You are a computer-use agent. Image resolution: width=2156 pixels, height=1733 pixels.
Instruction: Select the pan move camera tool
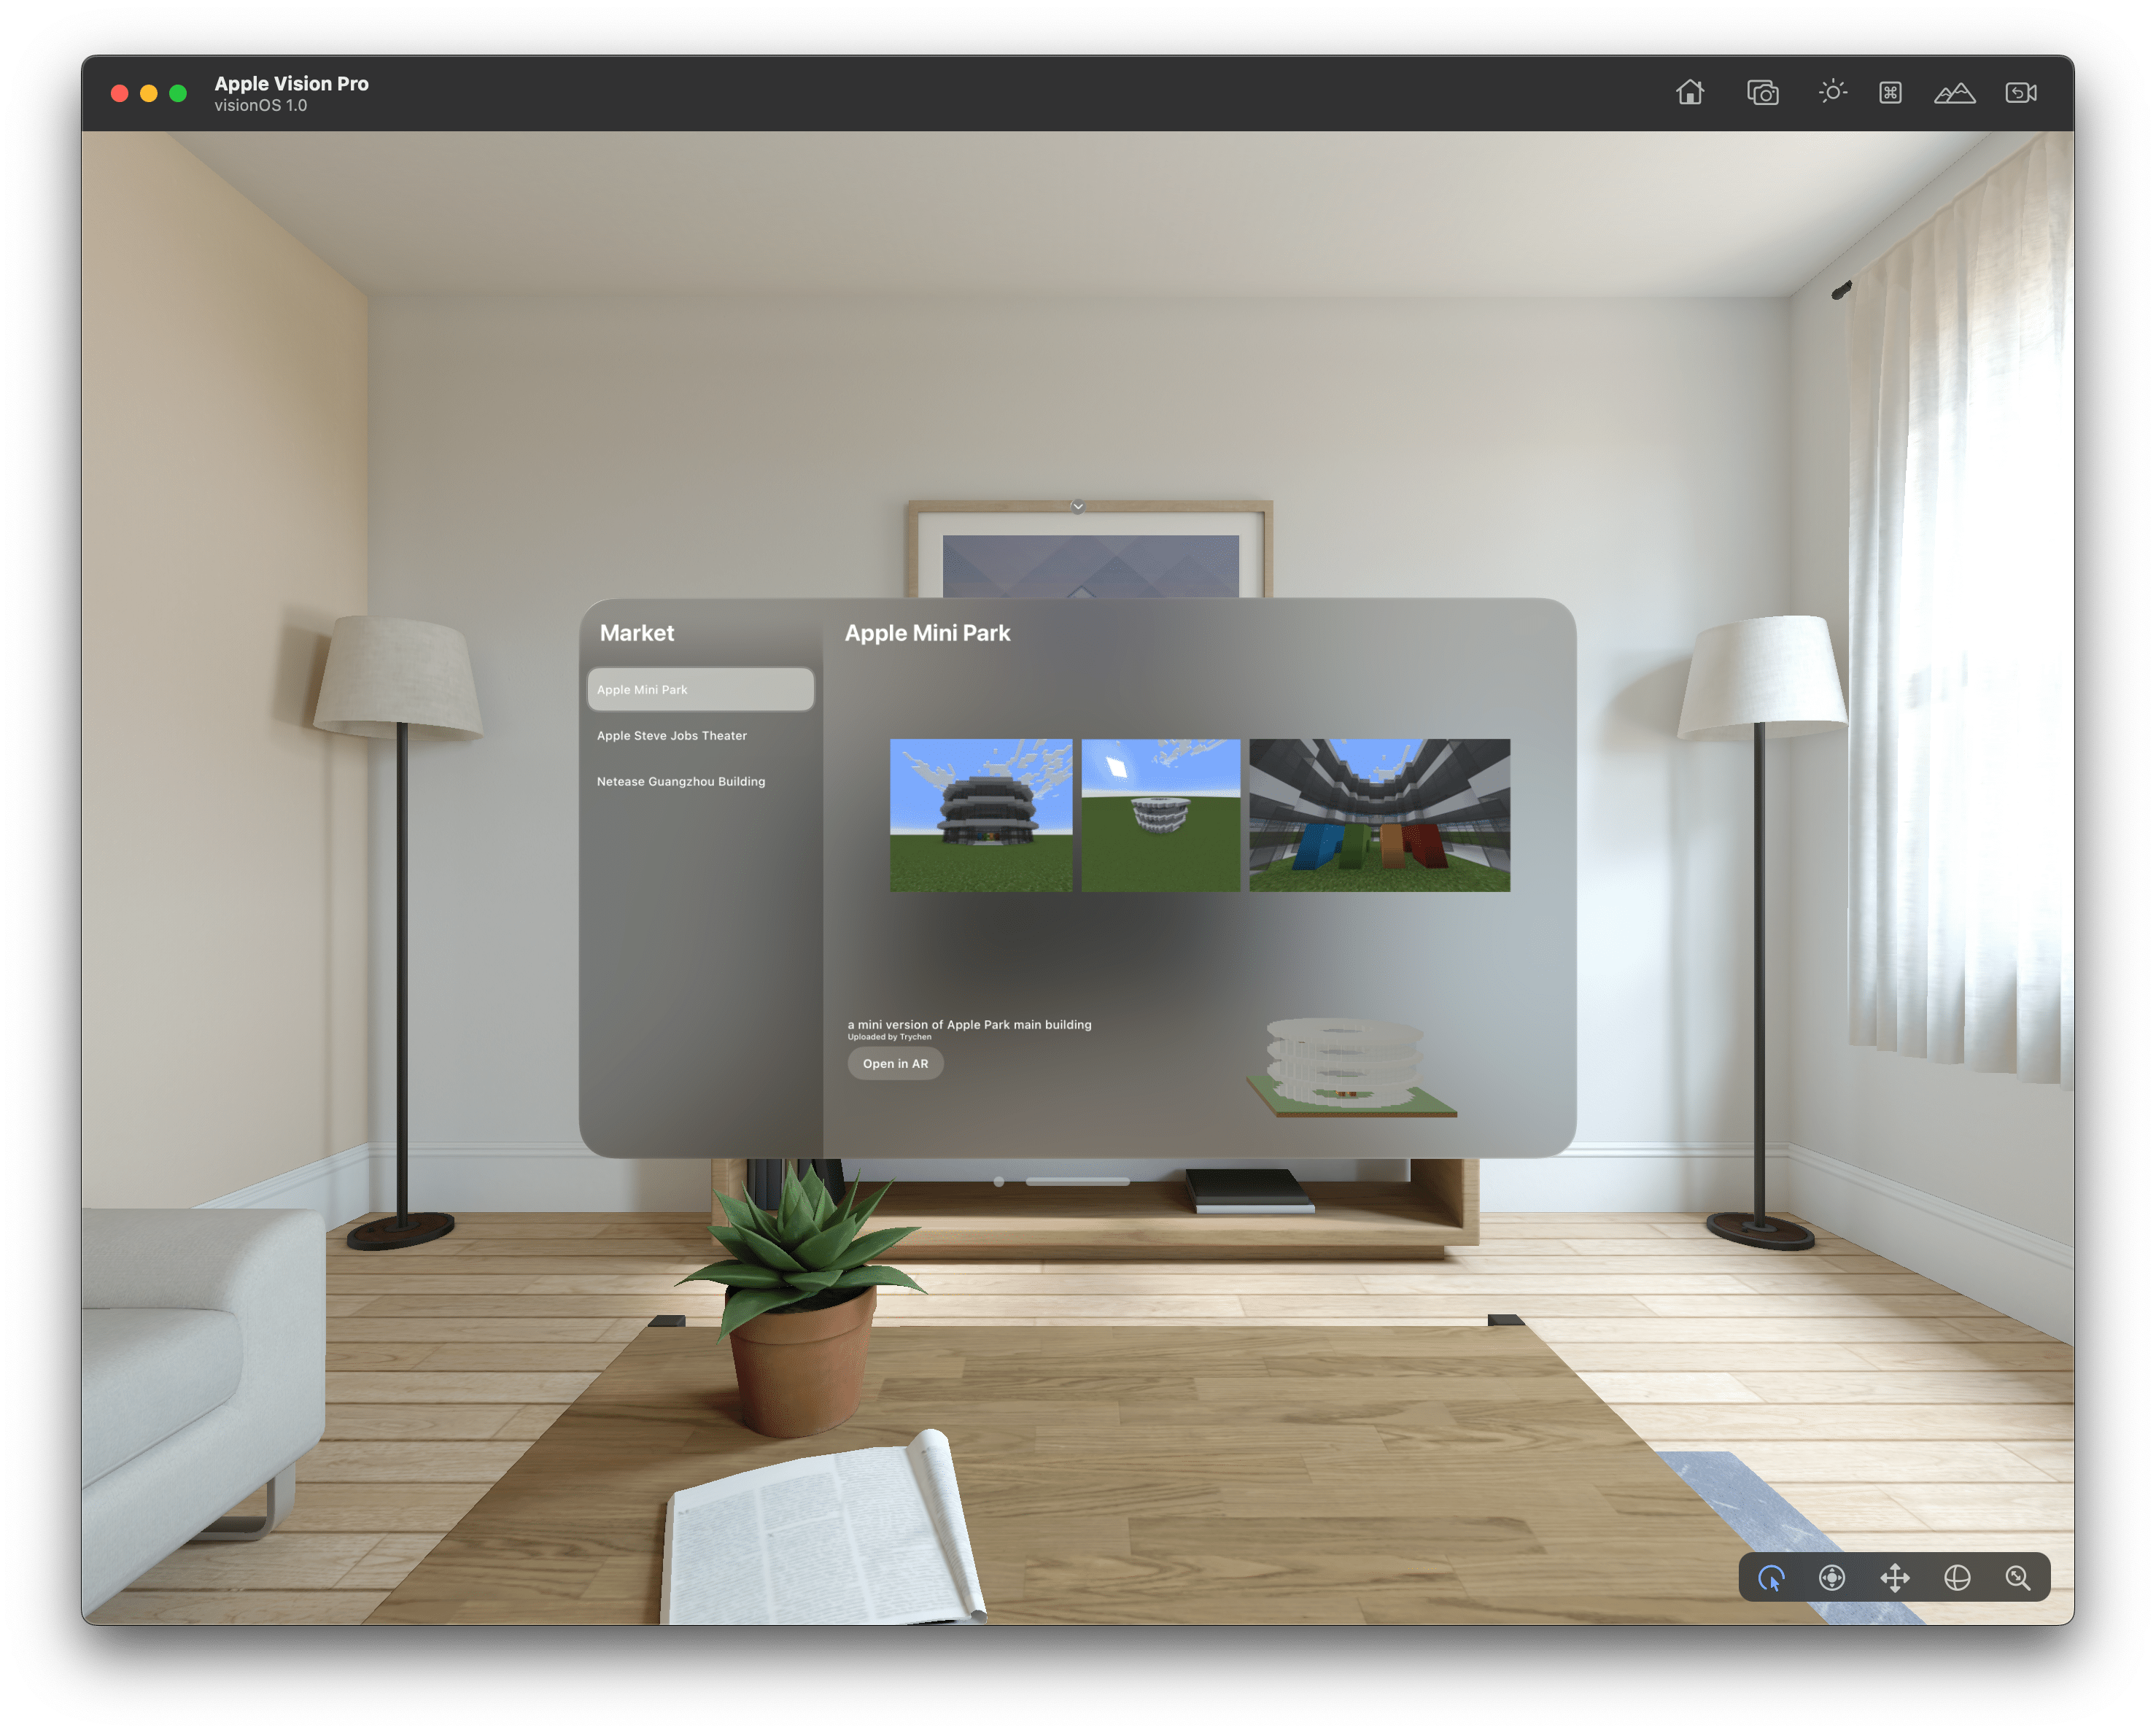(1894, 1578)
